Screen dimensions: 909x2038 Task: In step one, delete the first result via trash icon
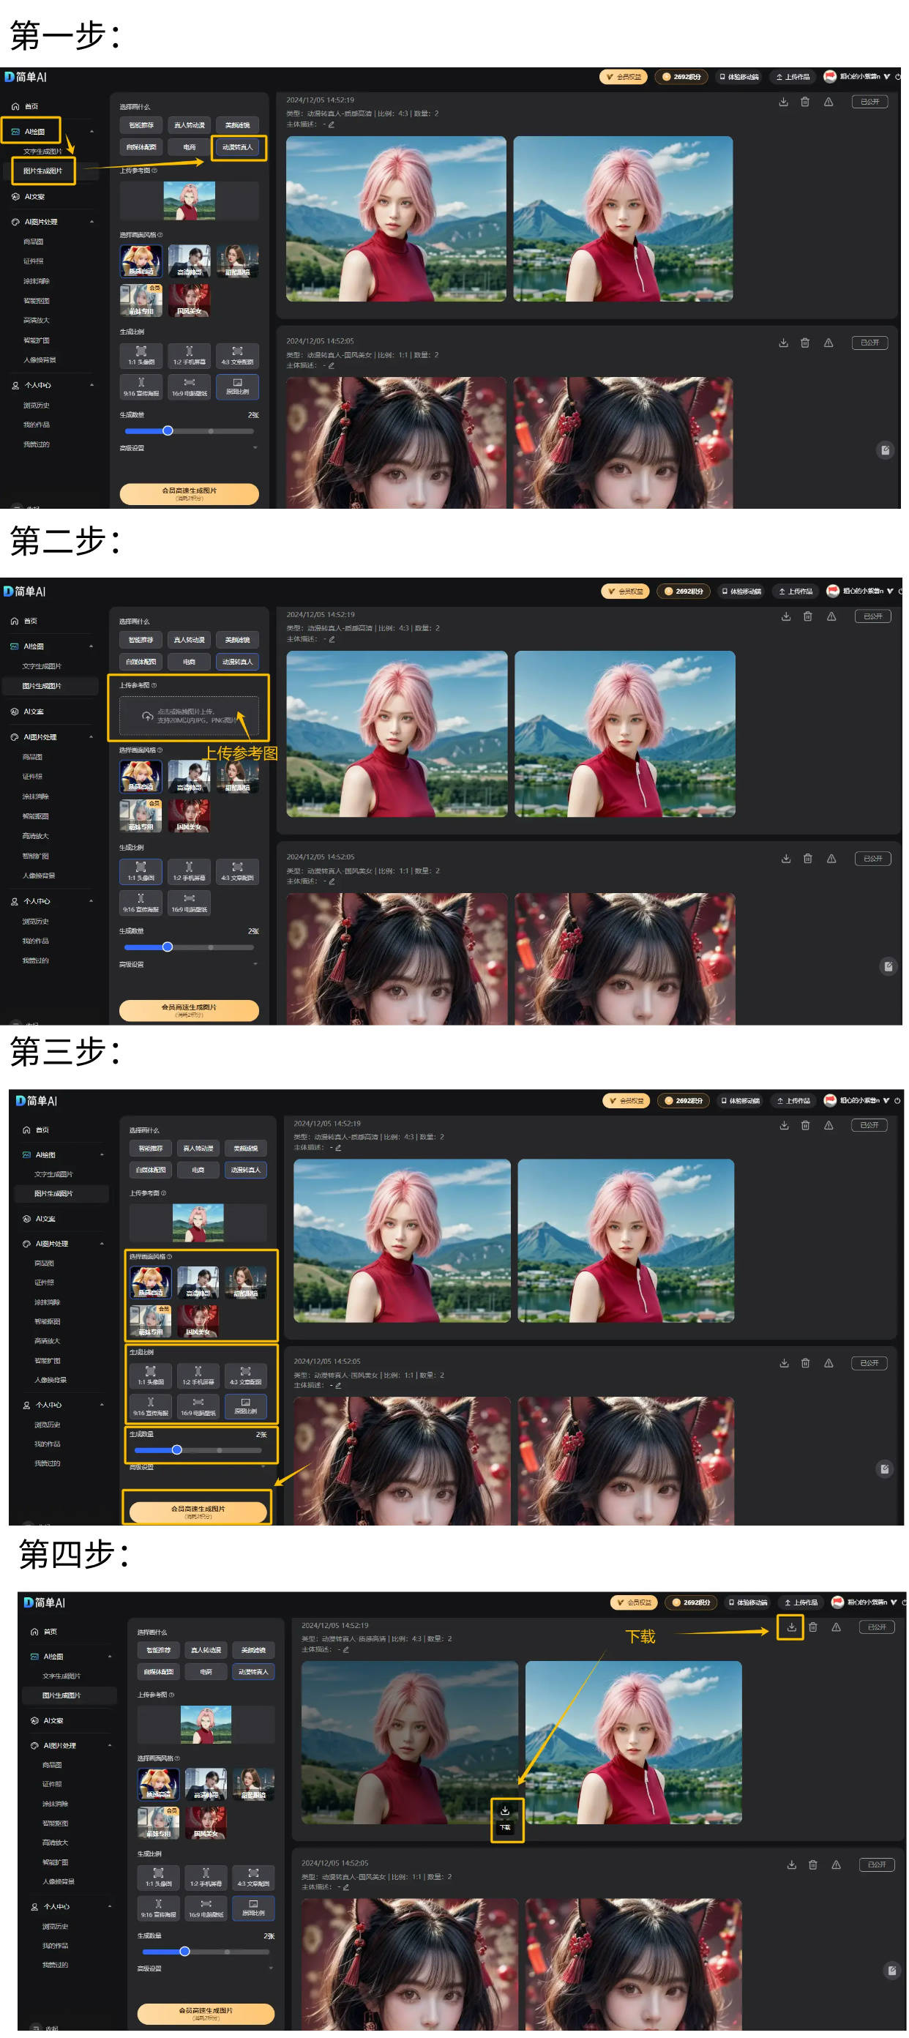pos(804,101)
